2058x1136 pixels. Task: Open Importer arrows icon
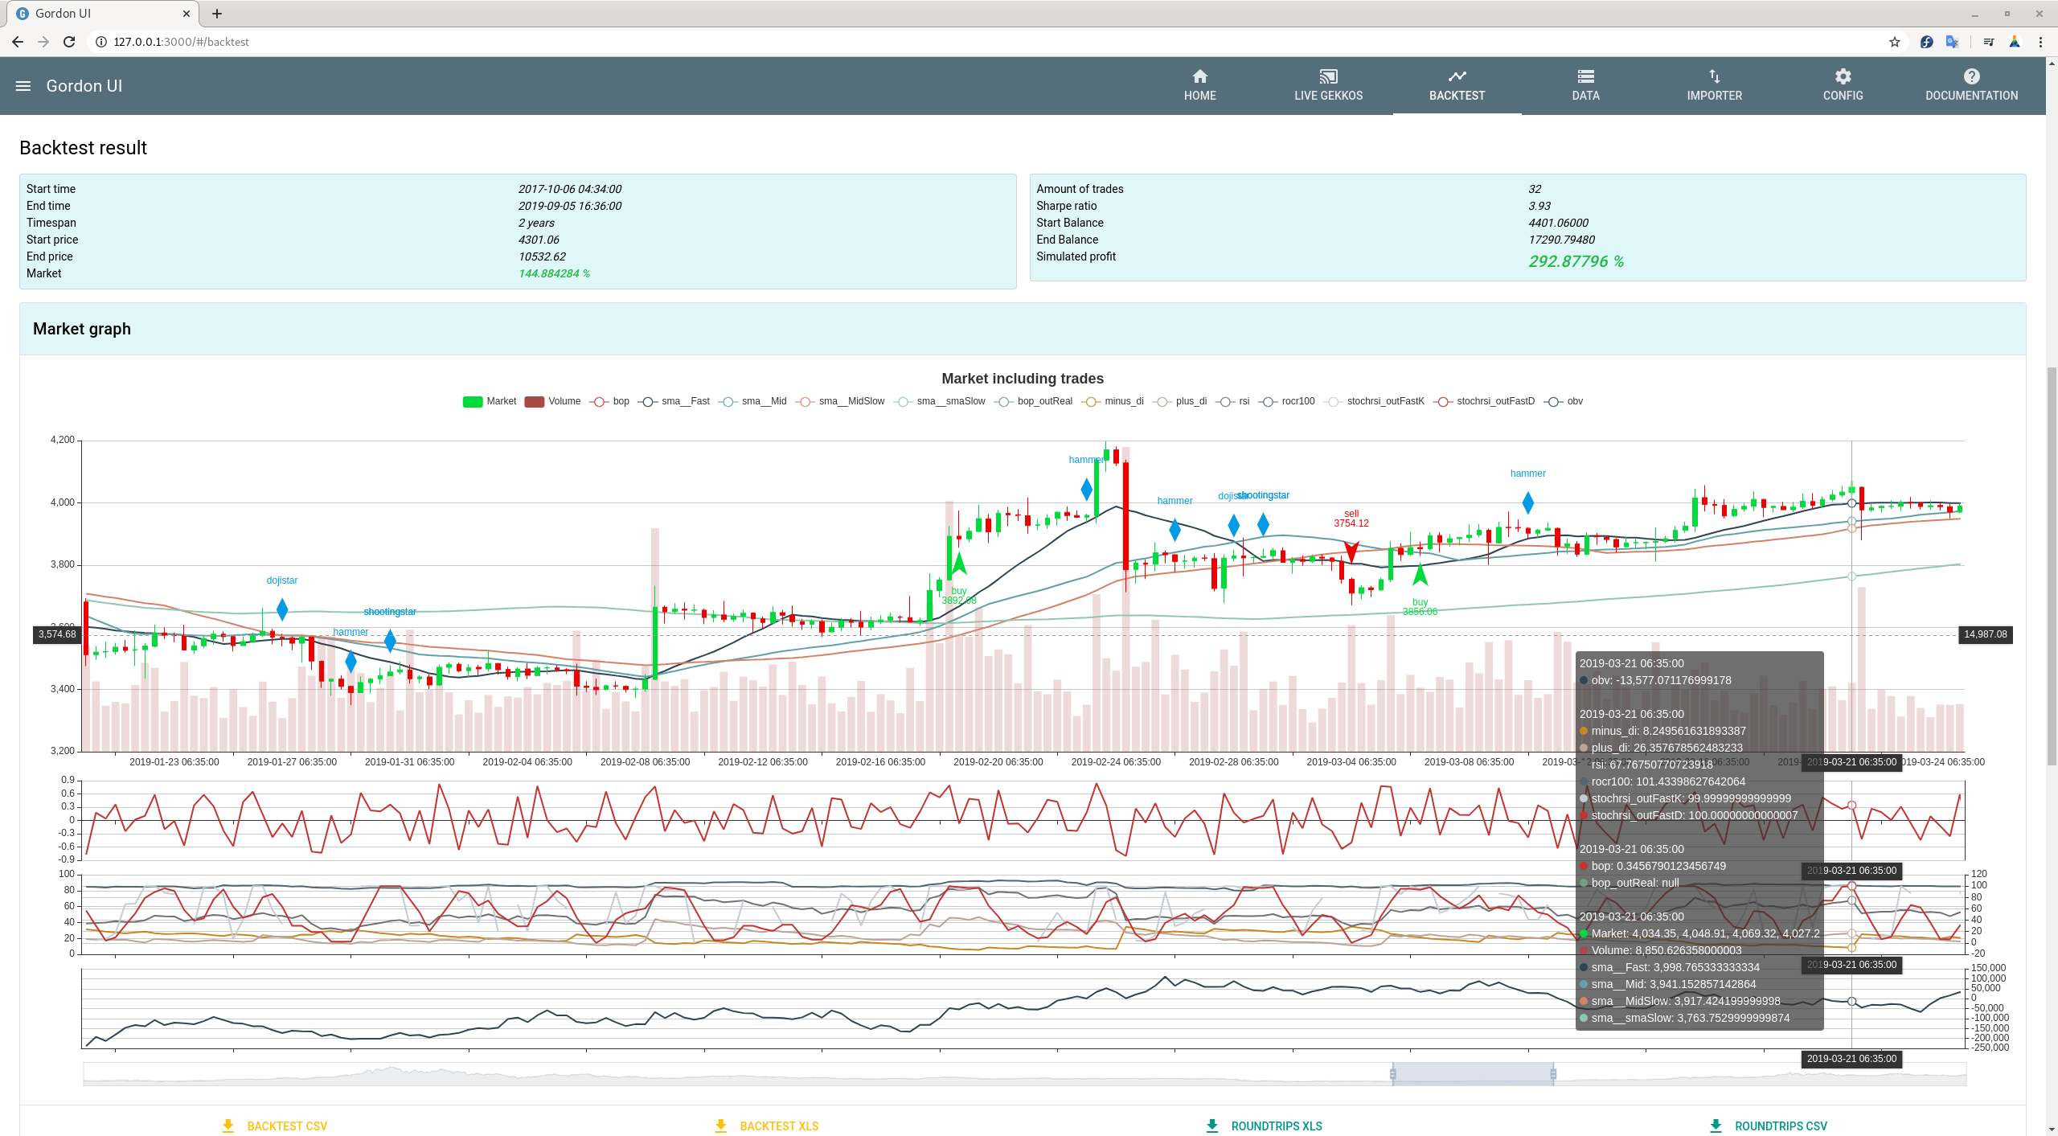1714,76
